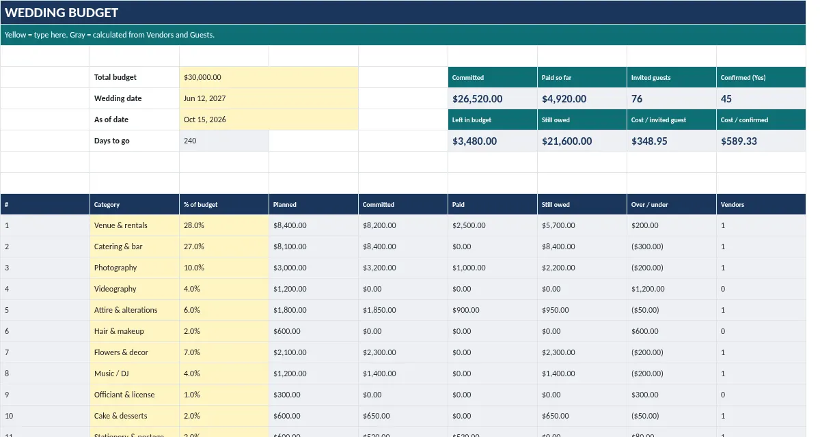Select the Flowers & decor planned amount $2,100.00
Image resolution: width=820 pixels, height=437 pixels.
314,352
